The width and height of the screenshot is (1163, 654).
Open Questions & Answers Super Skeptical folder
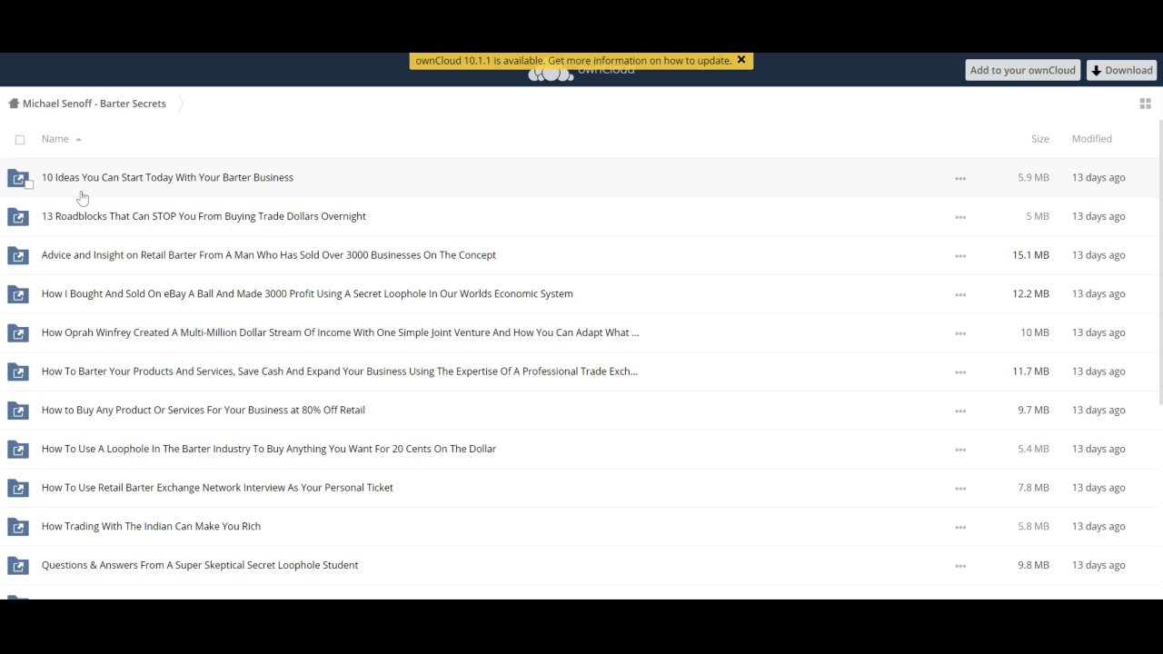pos(200,565)
